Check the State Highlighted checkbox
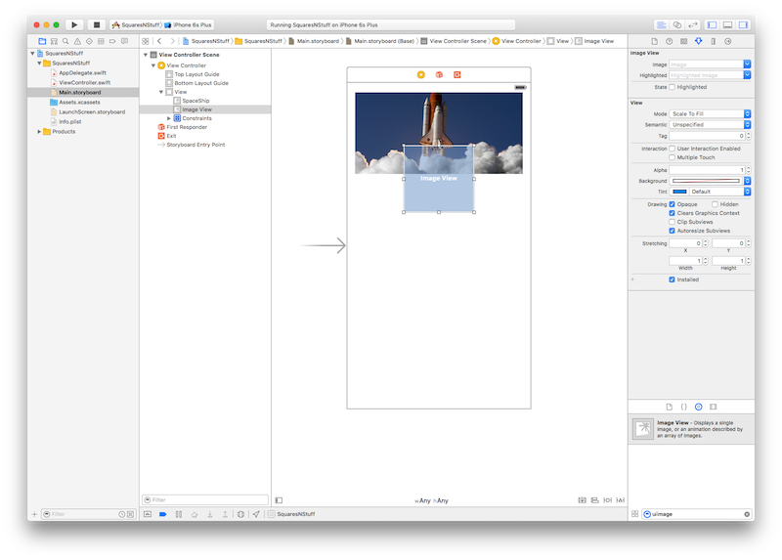 pyautogui.click(x=672, y=87)
